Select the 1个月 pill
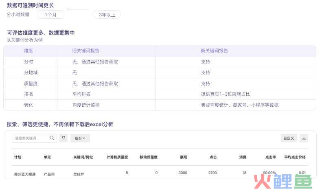This screenshot has height=191, width=322. click(x=50, y=15)
